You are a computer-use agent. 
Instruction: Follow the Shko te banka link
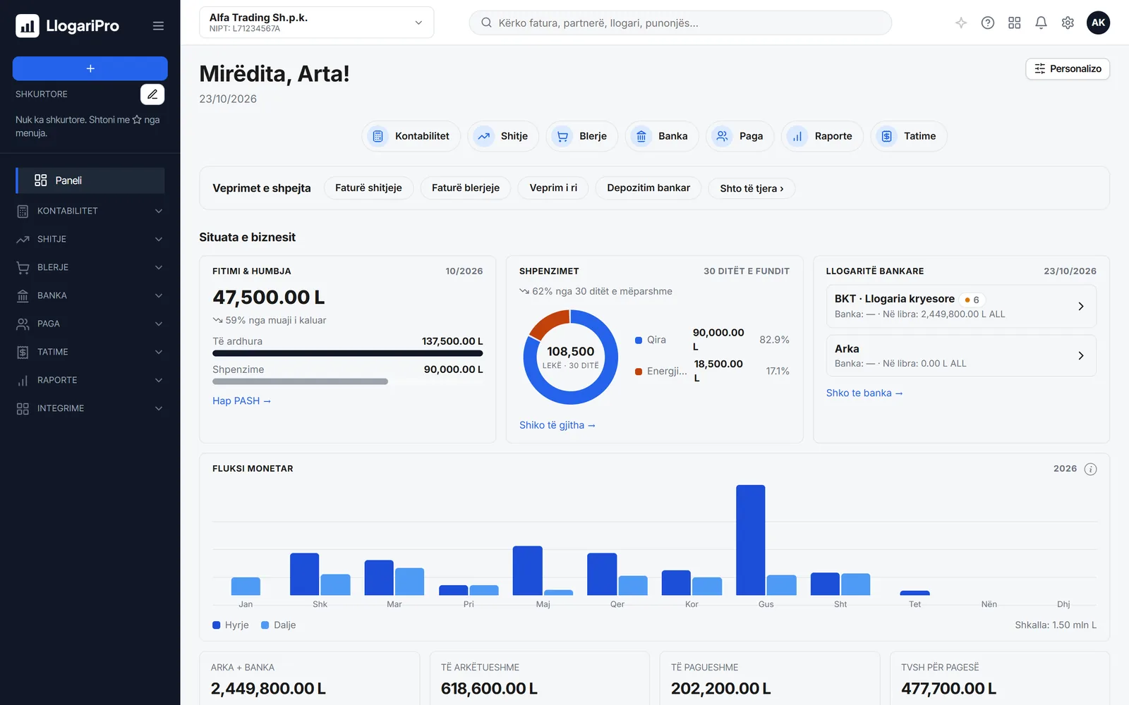point(864,393)
